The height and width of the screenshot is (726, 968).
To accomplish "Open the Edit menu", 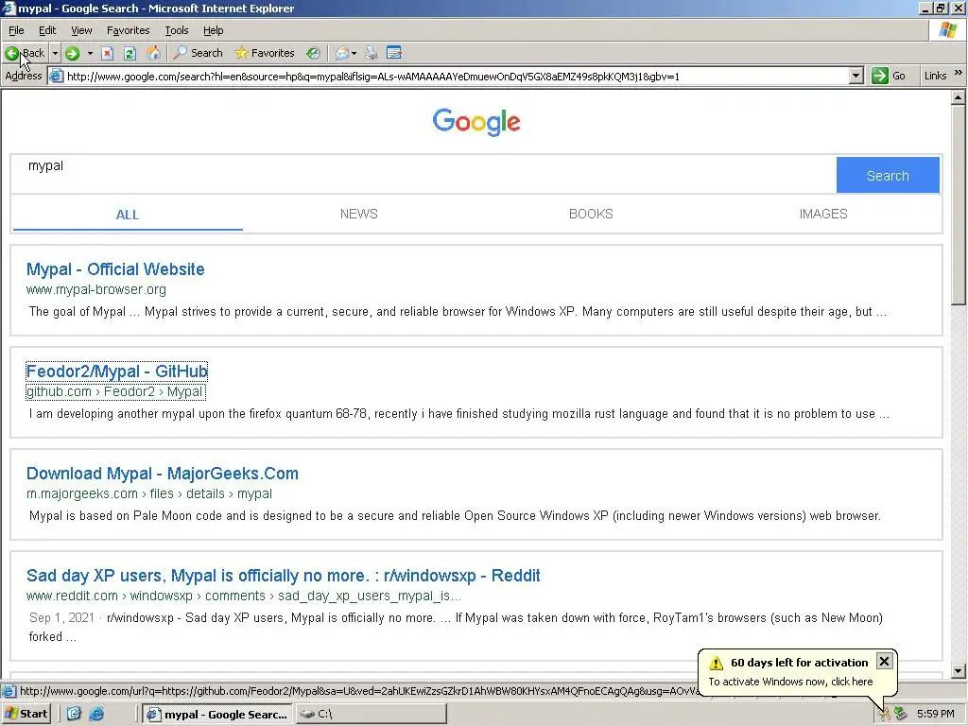I will pos(47,30).
